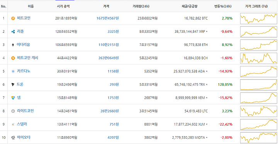
Task: Sort by the 시가 총액 column header
Action: (x=63, y=7)
